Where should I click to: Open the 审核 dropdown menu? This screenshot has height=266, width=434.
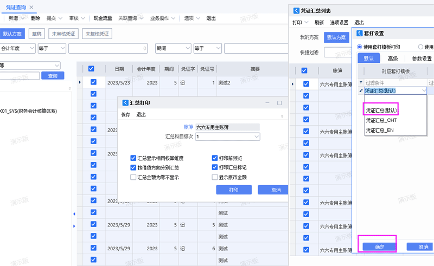tap(77, 18)
